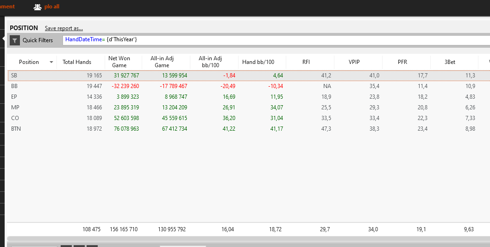Viewport: 490px width, 247px height.
Task: Click the Save report as... link
Action: pyautogui.click(x=64, y=28)
